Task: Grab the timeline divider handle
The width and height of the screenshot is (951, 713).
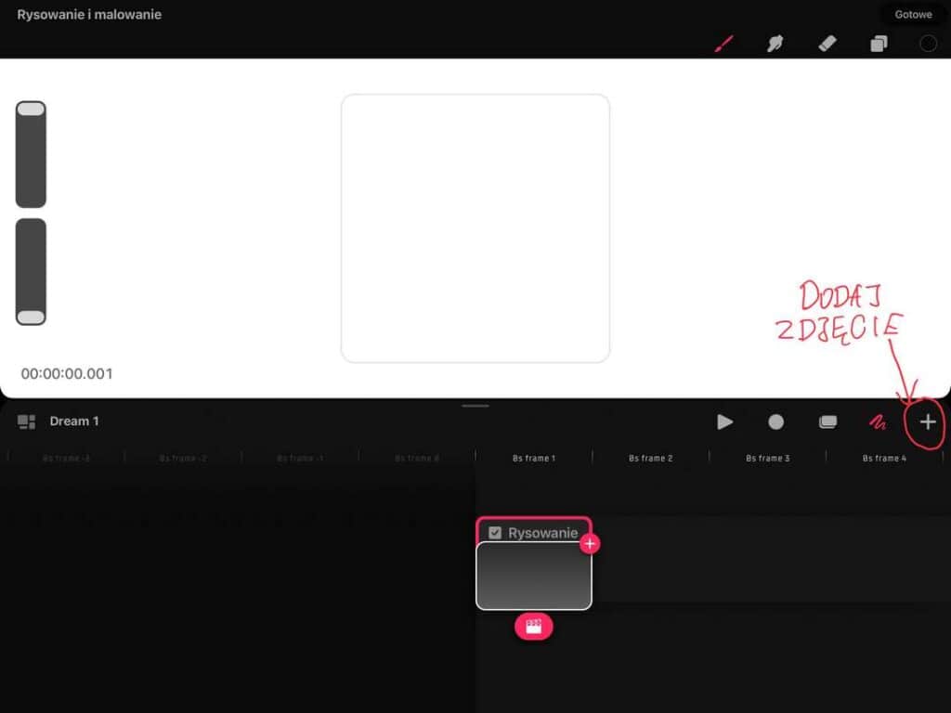Action: 475,406
